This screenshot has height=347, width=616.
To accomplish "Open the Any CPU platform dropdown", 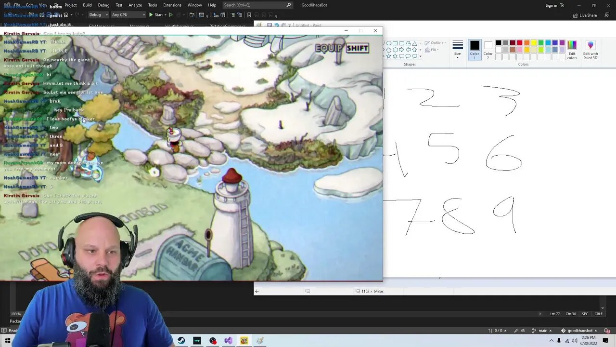I will (x=128, y=15).
